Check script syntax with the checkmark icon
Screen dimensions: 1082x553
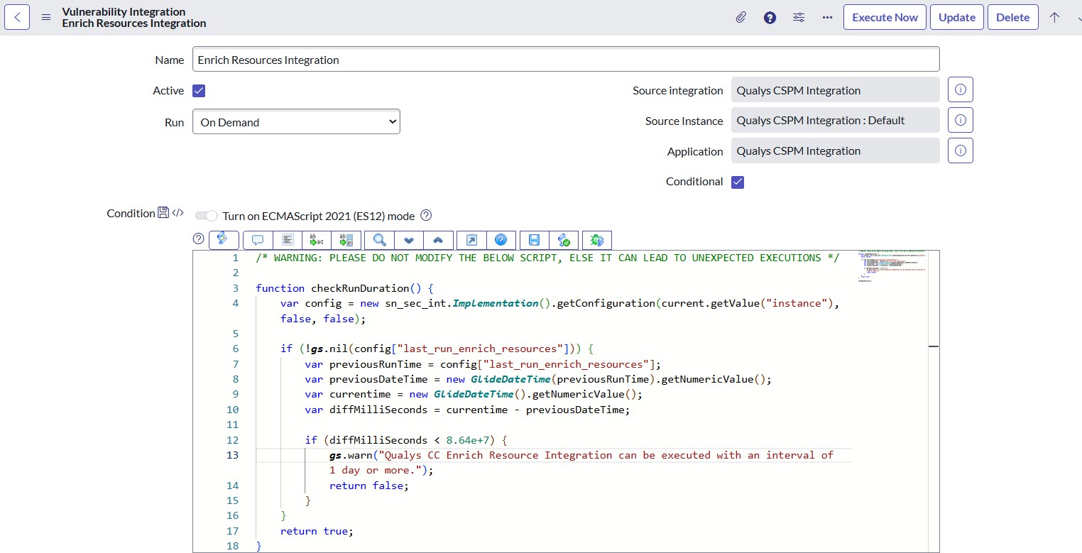pyautogui.click(x=564, y=240)
